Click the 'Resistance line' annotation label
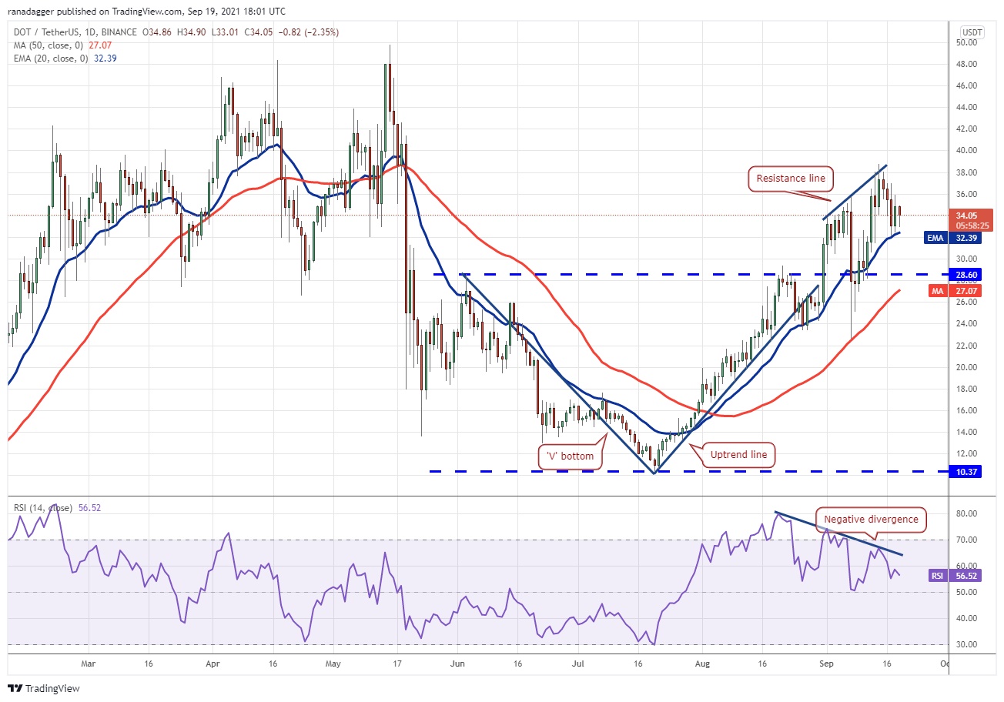 coord(790,179)
